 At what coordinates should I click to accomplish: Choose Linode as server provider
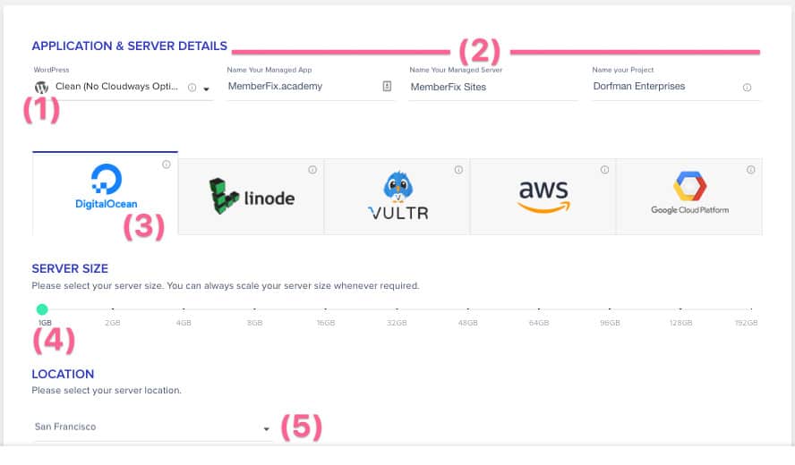pos(252,198)
